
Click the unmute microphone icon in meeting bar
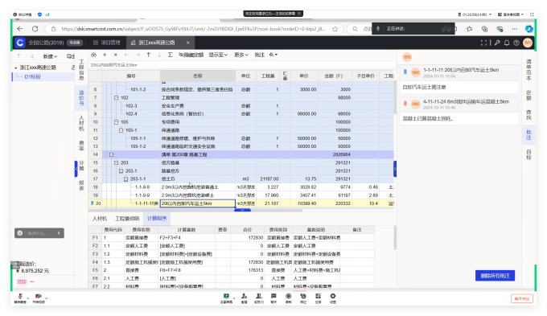click(x=20, y=297)
